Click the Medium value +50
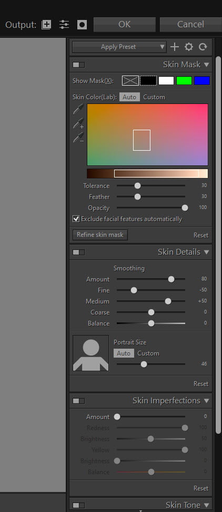The height and width of the screenshot is (512, 222). 203,301
